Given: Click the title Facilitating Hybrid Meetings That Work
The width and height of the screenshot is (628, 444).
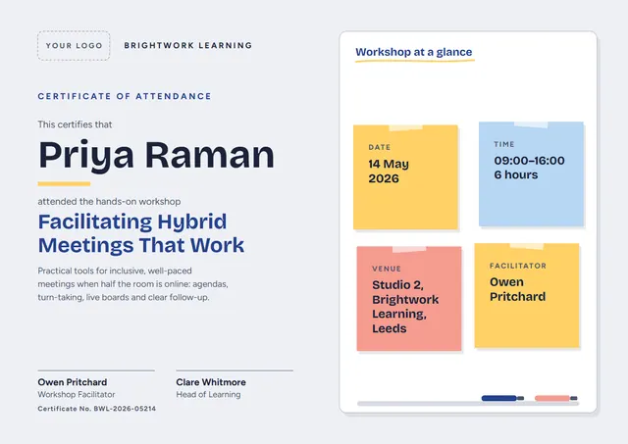Looking at the screenshot, I should (141, 233).
